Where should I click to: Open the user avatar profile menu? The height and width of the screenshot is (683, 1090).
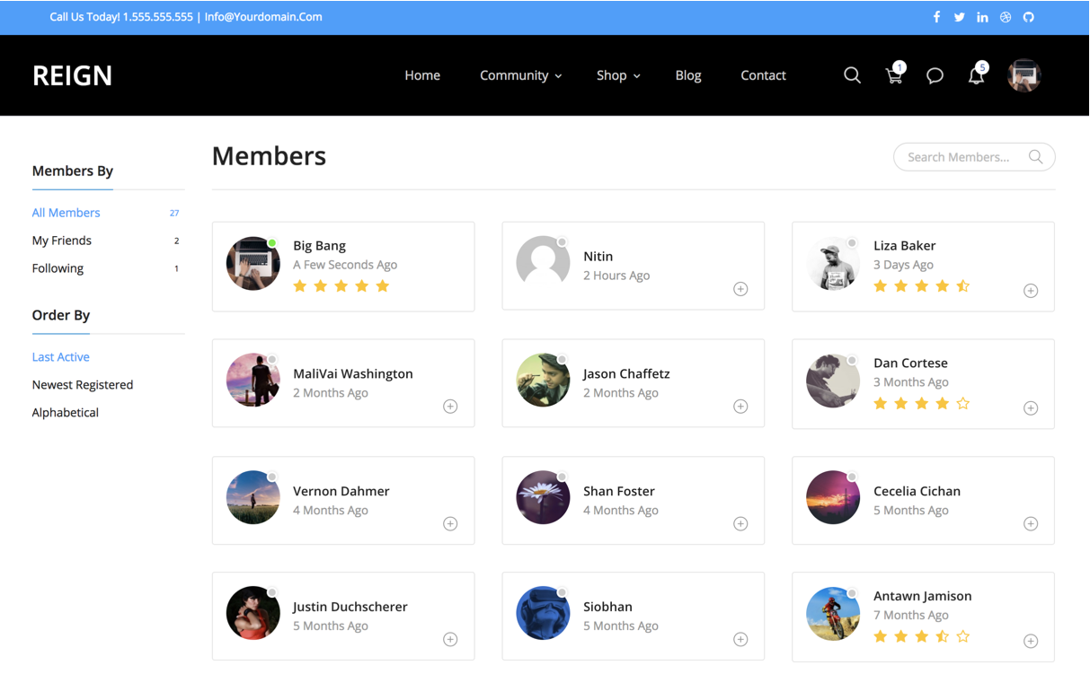click(x=1024, y=75)
